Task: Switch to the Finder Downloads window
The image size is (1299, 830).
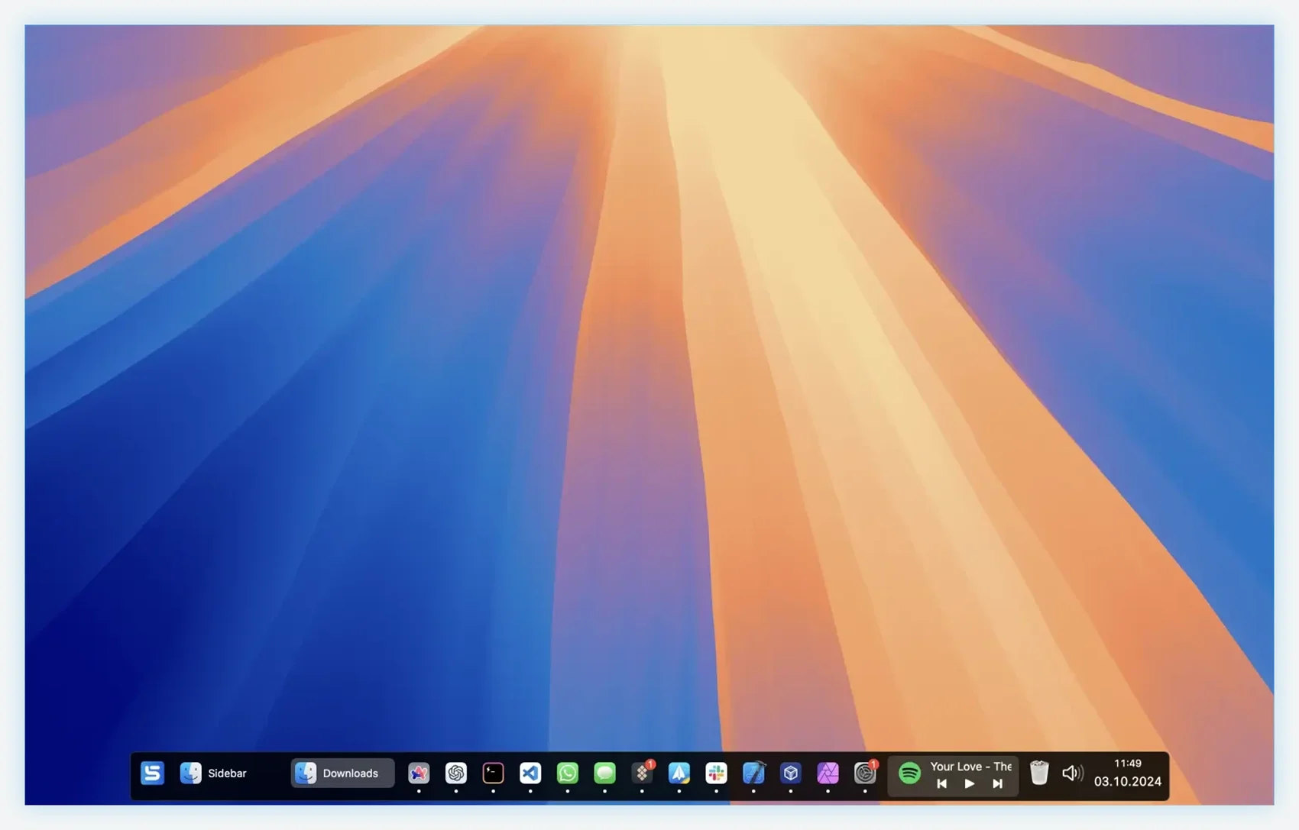Action: pos(342,773)
